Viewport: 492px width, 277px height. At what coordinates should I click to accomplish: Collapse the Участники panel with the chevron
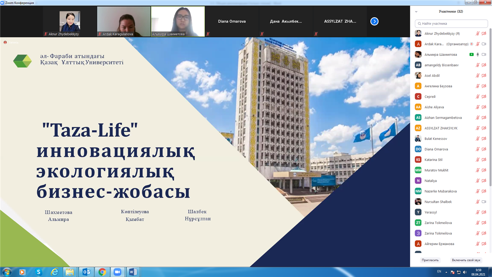(x=417, y=11)
